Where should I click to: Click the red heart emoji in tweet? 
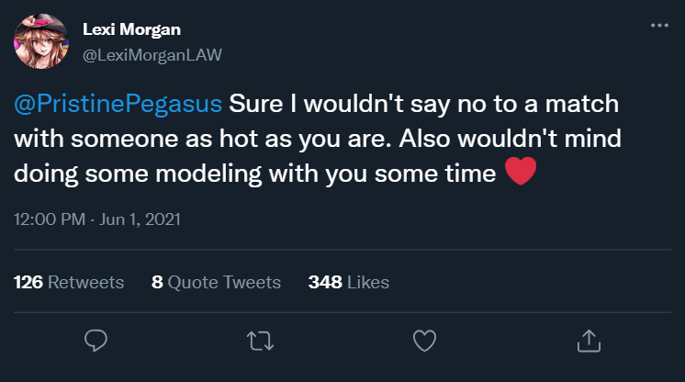tap(521, 172)
